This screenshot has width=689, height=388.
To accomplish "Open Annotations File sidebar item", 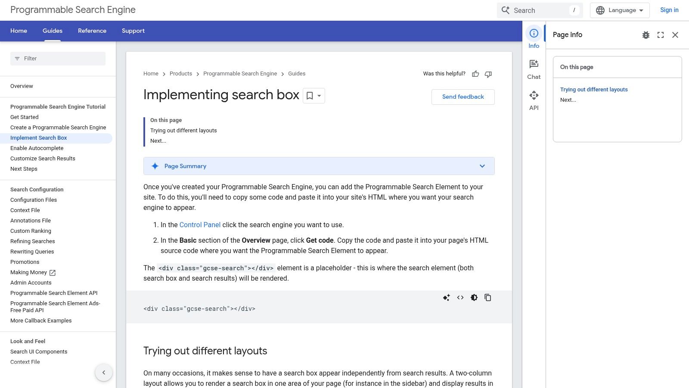I will [x=31, y=221].
